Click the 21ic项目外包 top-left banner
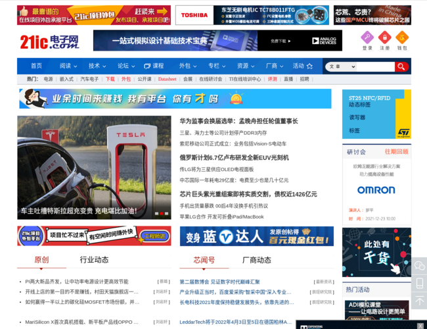 [94, 15]
